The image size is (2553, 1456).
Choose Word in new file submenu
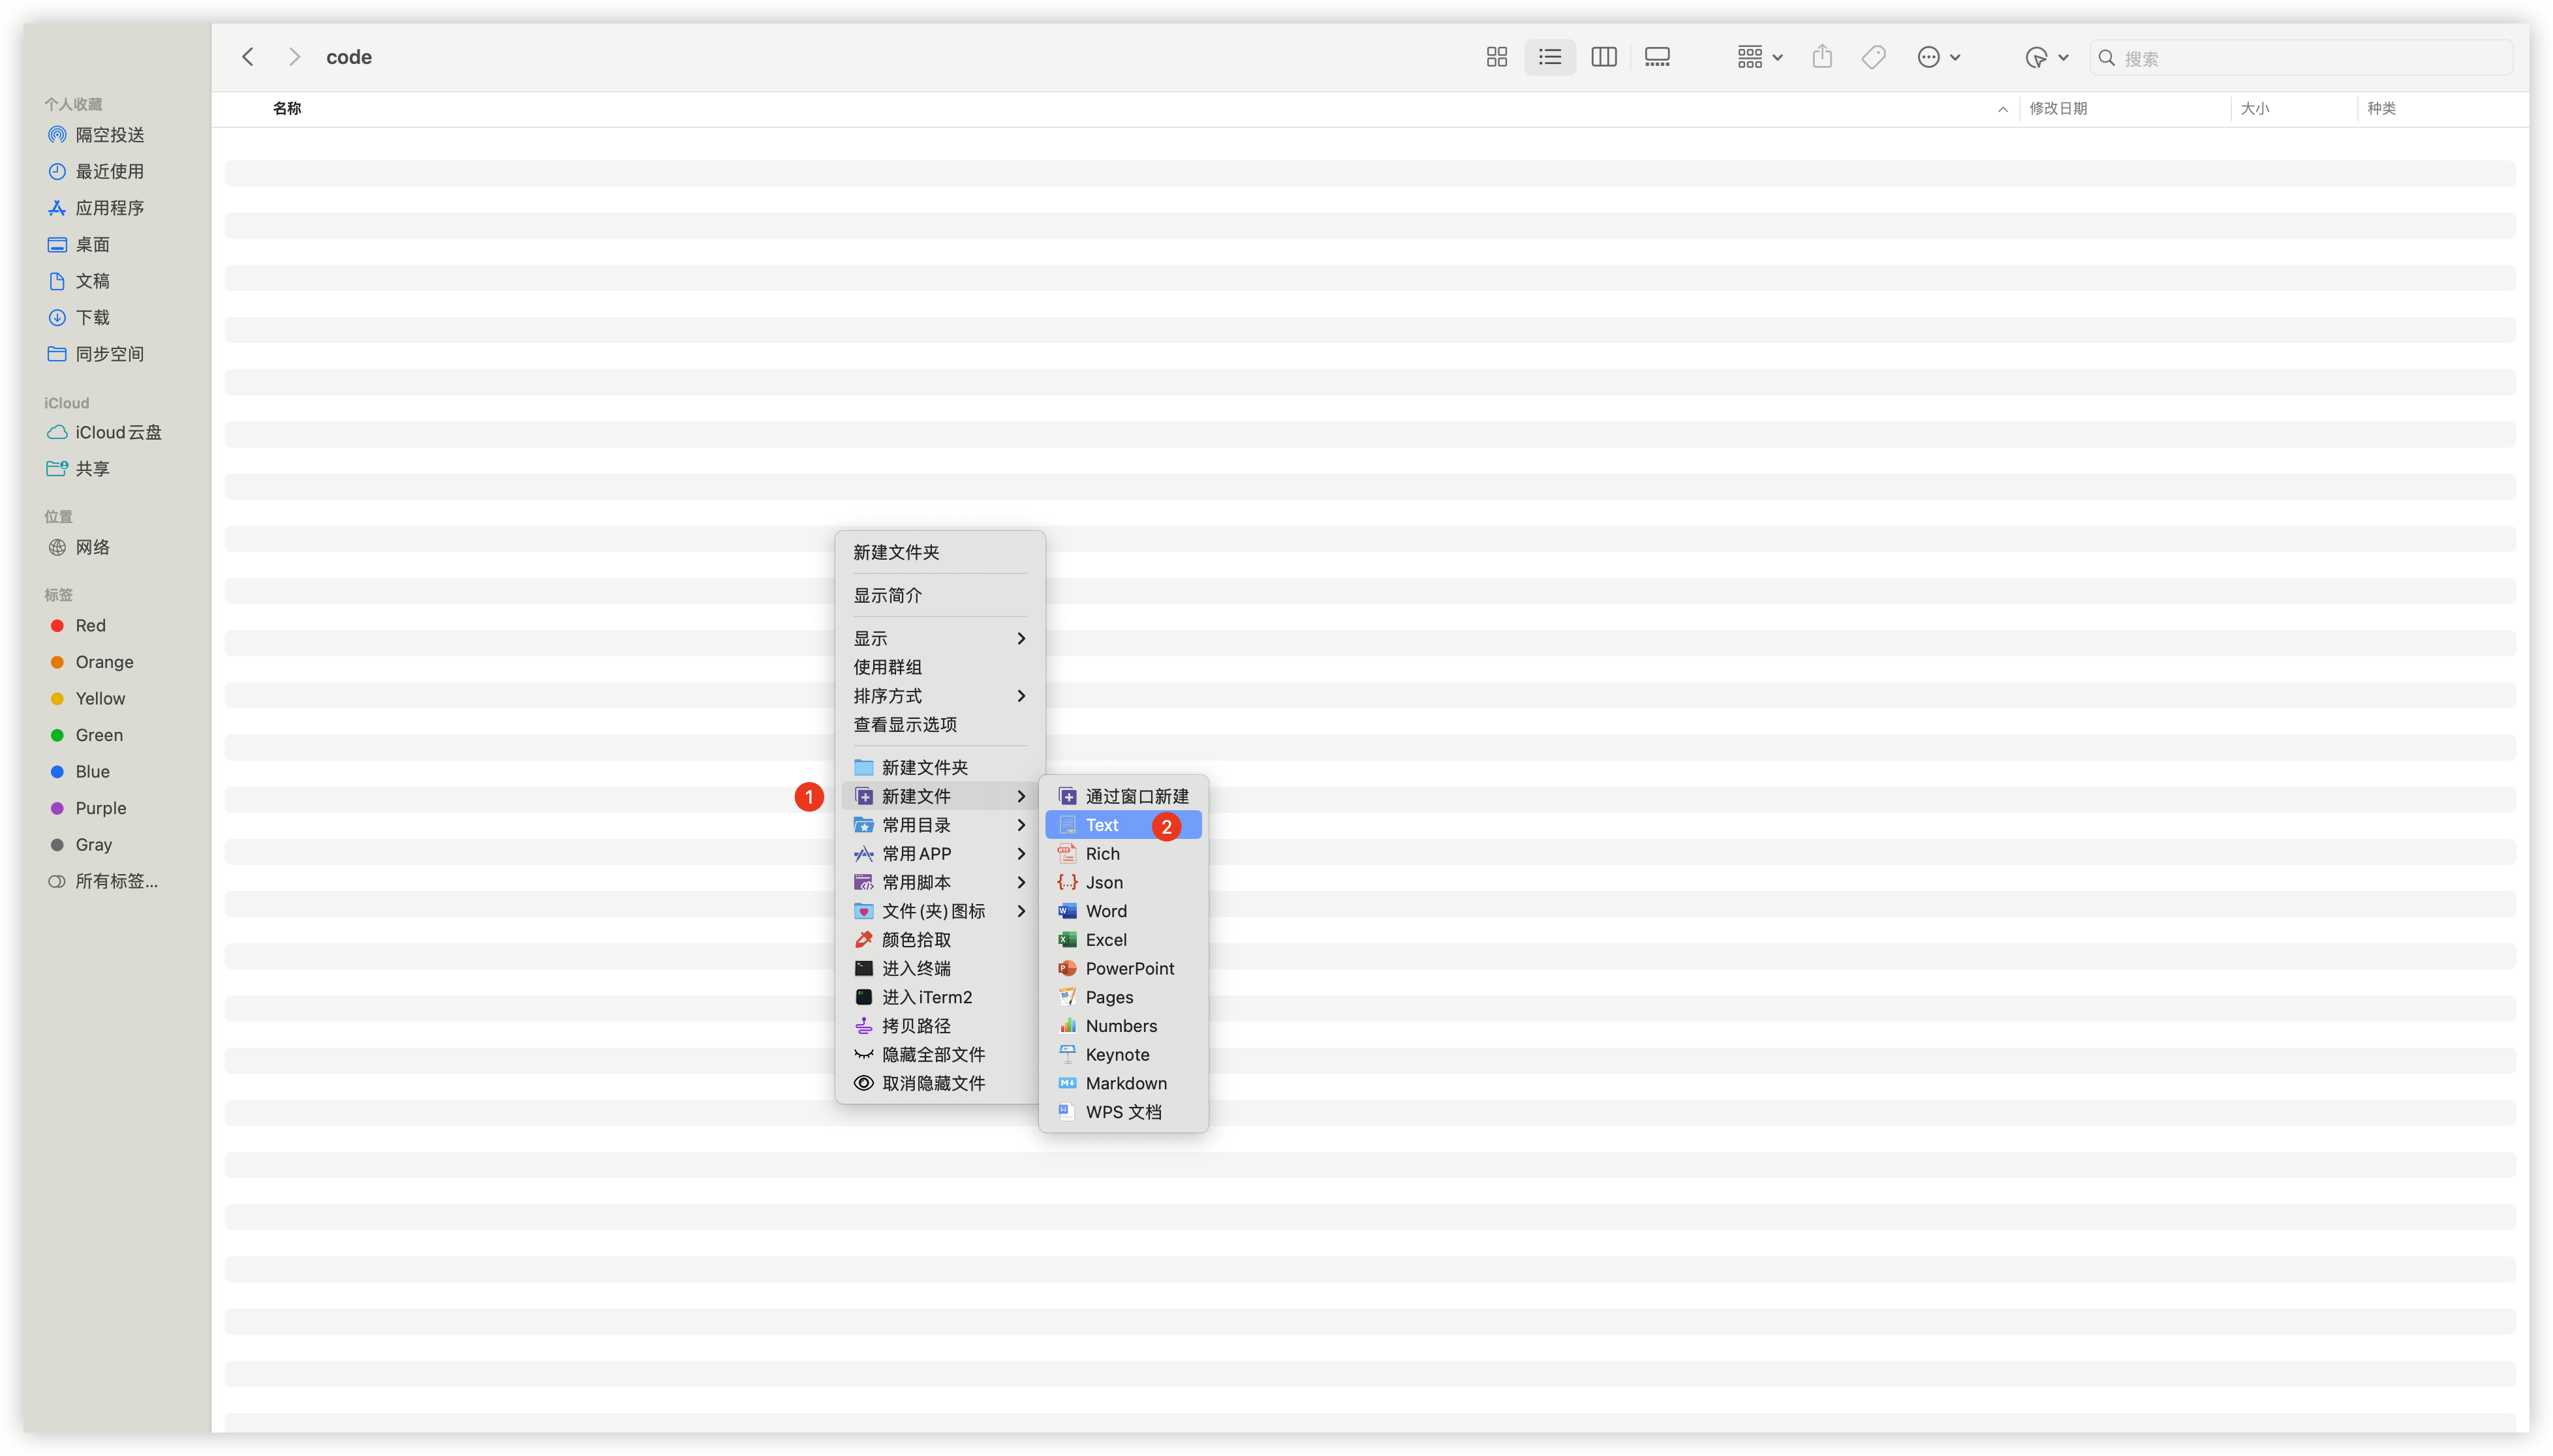(1106, 911)
